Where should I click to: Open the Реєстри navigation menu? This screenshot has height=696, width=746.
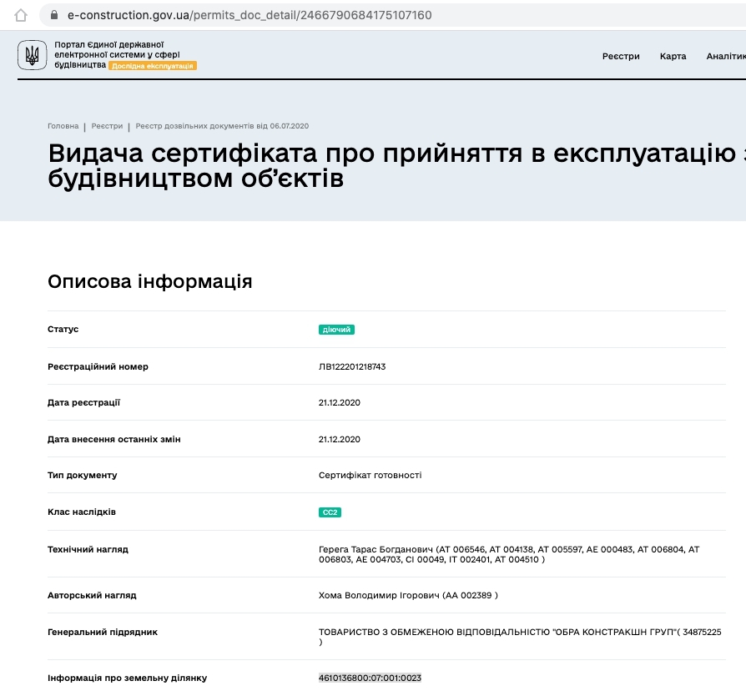621,56
